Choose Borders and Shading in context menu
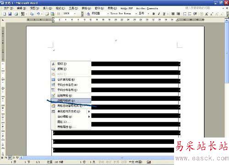Viewport: 229px width, 165px height. pyautogui.click(x=71, y=101)
